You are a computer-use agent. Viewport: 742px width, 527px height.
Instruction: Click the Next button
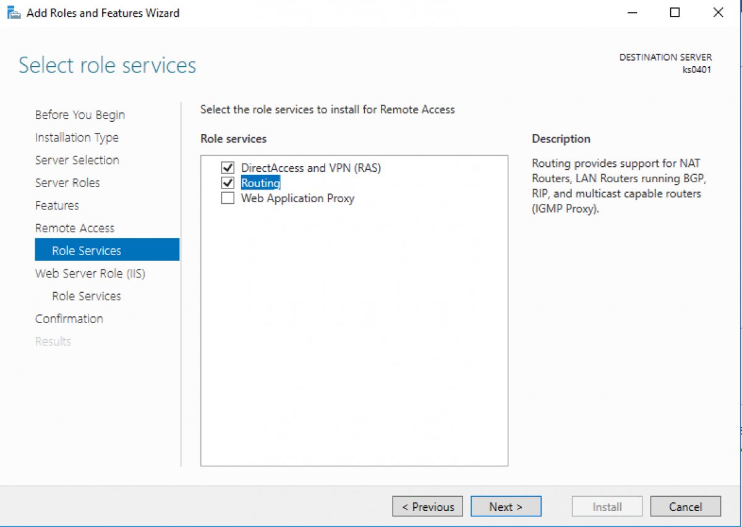[506, 506]
